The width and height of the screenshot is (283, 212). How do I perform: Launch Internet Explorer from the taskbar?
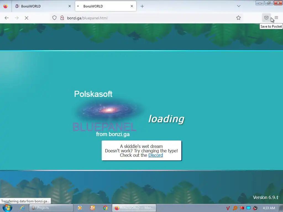click(x=22, y=208)
